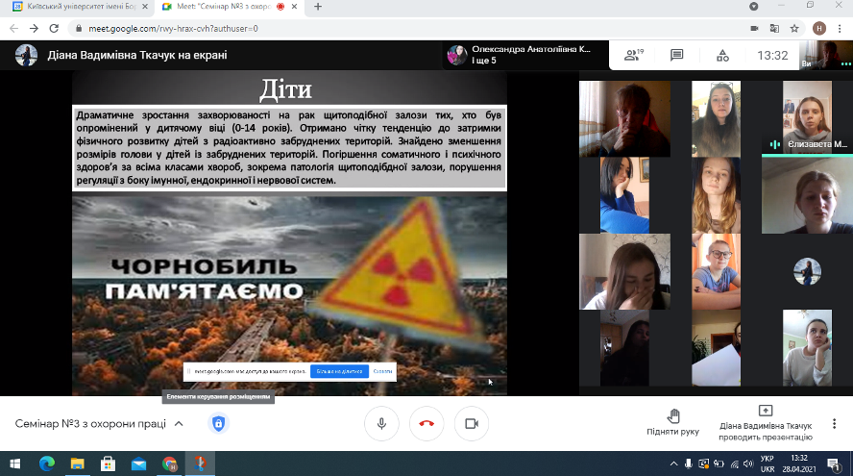Show participants list icon
Viewport: 853px width, 476px height.
[x=634, y=55]
